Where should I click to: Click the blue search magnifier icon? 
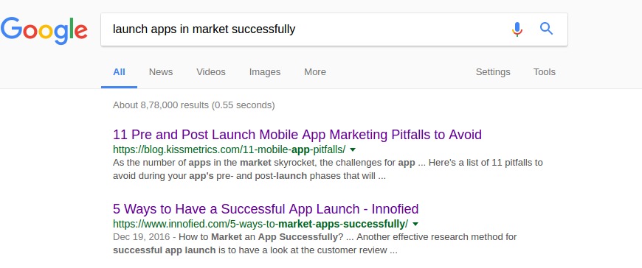pos(547,29)
